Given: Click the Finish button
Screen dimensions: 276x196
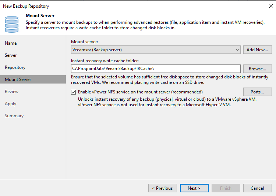Looking at the screenshot, I should [226, 188].
